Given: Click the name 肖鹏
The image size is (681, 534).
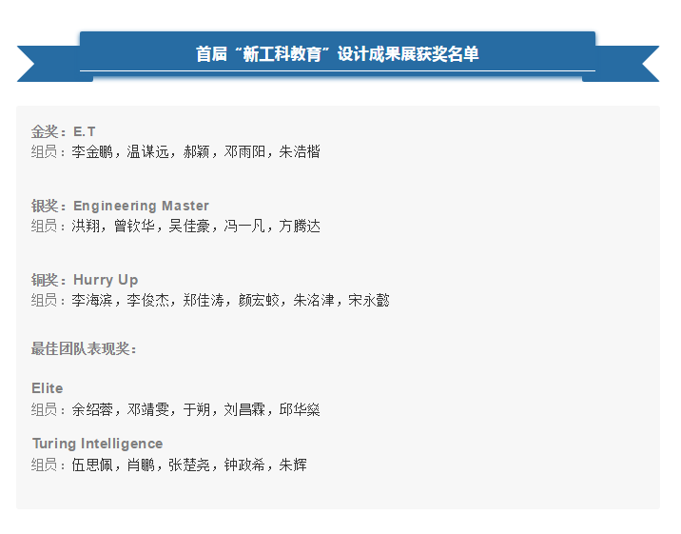Looking at the screenshot, I should pos(141,465).
